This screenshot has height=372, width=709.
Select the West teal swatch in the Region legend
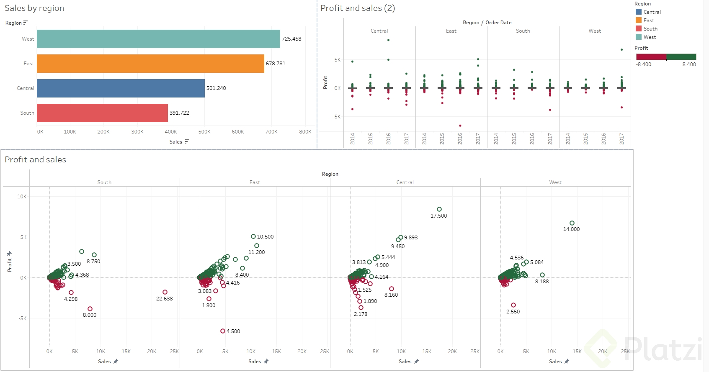[639, 37]
